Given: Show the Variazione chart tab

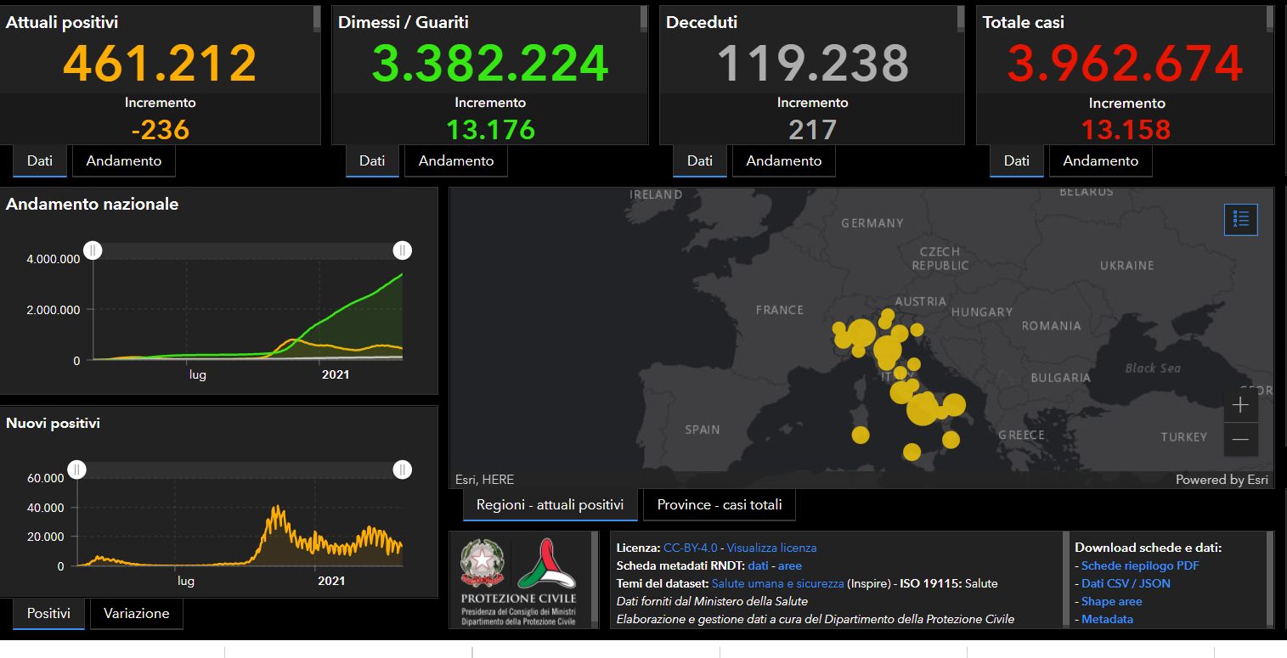Looking at the screenshot, I should [136, 613].
